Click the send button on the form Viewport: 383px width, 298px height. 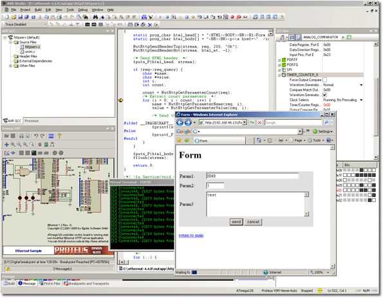pos(236,222)
